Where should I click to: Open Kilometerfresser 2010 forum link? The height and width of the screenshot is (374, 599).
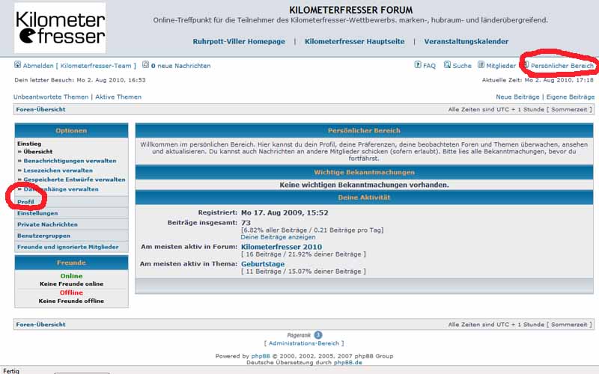point(282,247)
